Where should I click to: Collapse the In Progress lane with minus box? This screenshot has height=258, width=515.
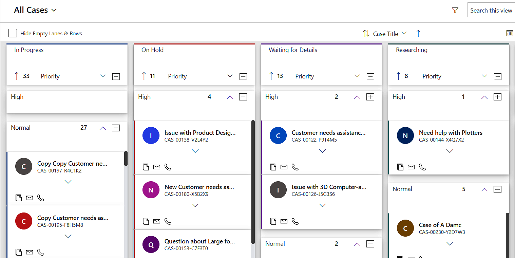(x=116, y=77)
